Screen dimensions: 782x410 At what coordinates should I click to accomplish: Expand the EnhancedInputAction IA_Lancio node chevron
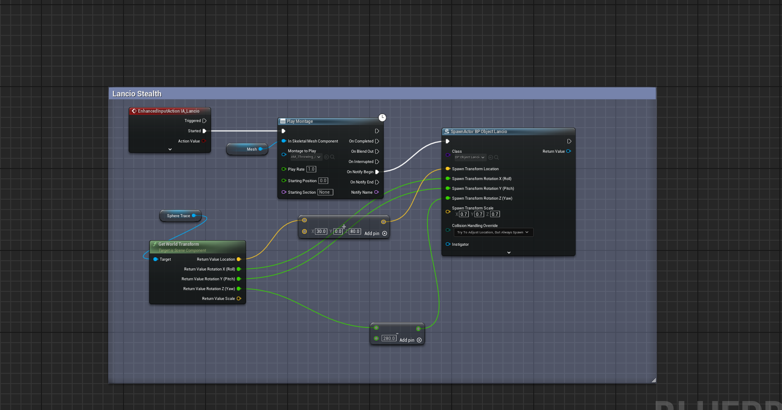click(170, 149)
